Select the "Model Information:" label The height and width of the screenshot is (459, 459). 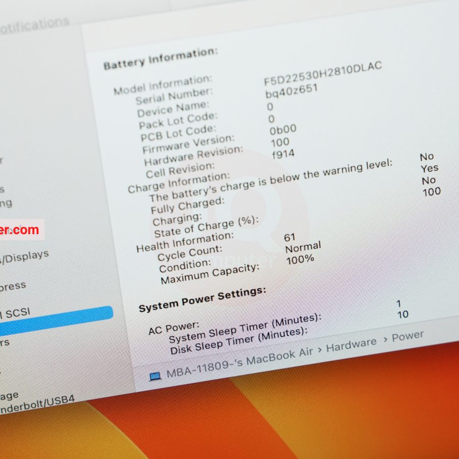(163, 85)
